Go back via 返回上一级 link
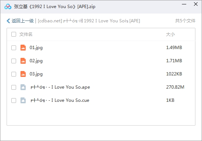This screenshot has height=141, width=202. coord(23,21)
